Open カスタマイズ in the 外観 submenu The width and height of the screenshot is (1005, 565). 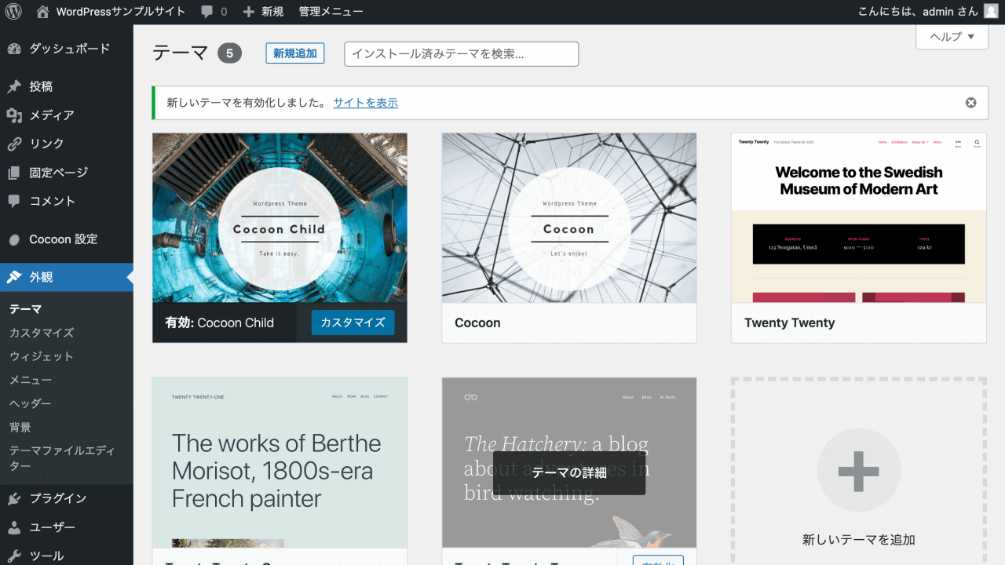point(41,333)
